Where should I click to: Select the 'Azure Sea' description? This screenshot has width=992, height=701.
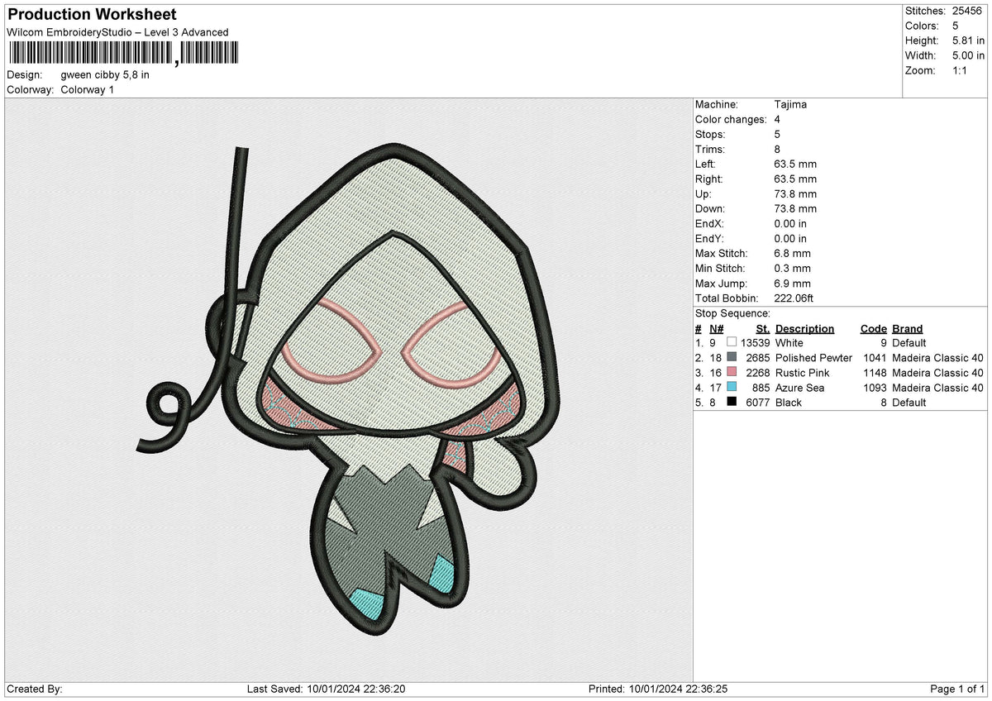coord(799,388)
